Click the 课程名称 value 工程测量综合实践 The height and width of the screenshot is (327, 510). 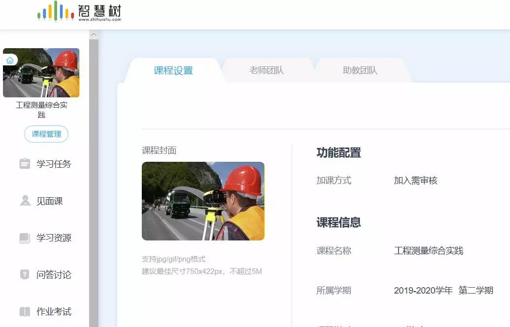point(428,251)
